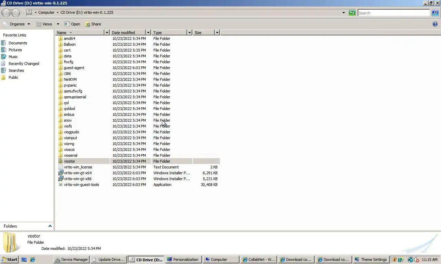Click the Search magnifier button
Viewport: 441px width, 264px height.
click(x=435, y=13)
